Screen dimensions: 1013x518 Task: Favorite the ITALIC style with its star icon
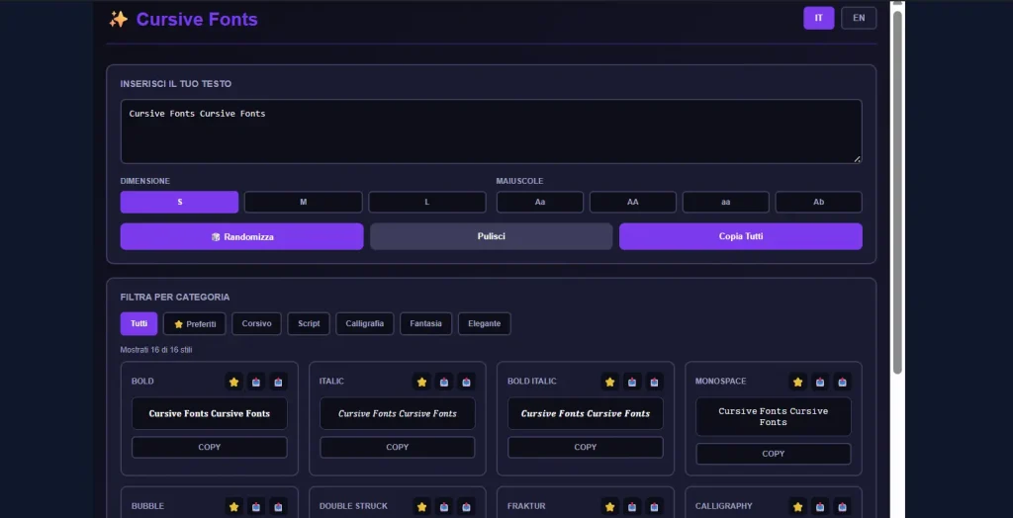tap(421, 382)
